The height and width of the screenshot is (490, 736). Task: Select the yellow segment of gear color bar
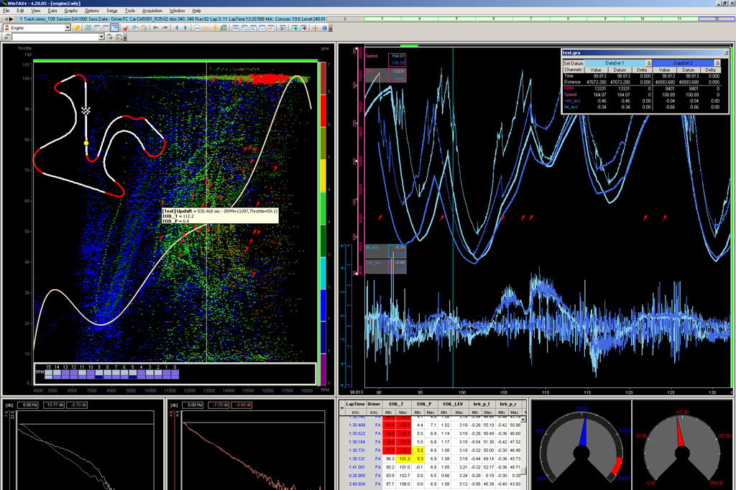323,176
